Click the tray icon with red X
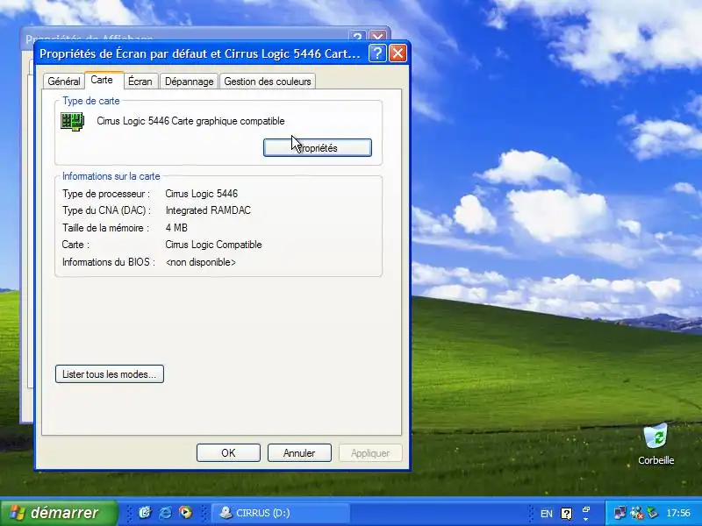 (637, 513)
